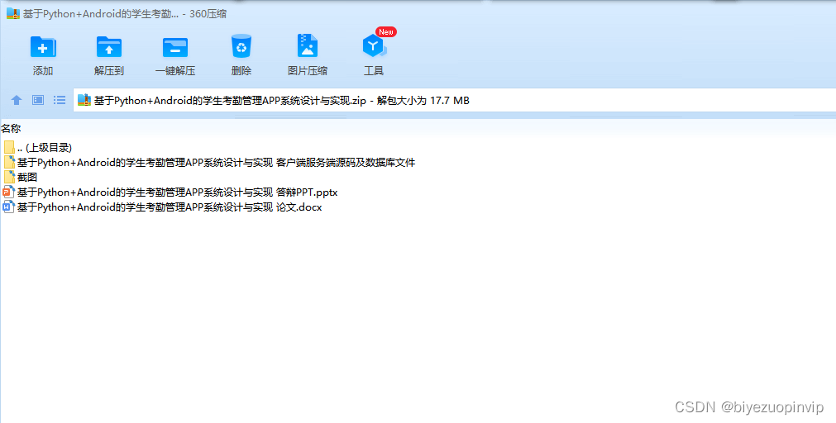Click the folder icon of the 上级目录 row
The height and width of the screenshot is (423, 836).
pyautogui.click(x=9, y=148)
